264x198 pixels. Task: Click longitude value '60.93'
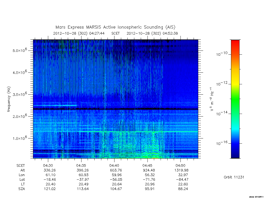[84, 175]
